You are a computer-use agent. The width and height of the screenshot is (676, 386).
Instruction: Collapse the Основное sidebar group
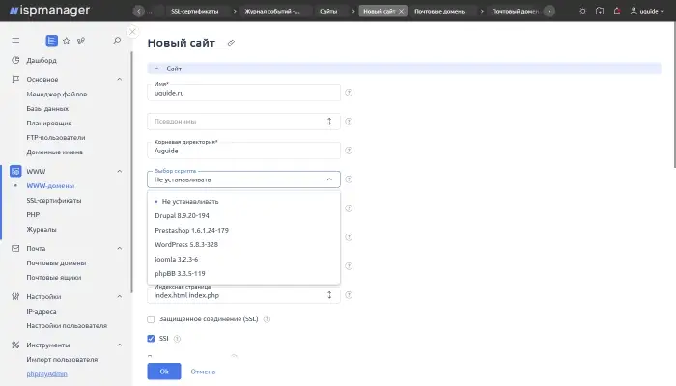click(x=119, y=79)
